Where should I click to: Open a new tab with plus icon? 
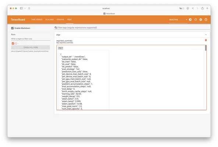point(207,8)
